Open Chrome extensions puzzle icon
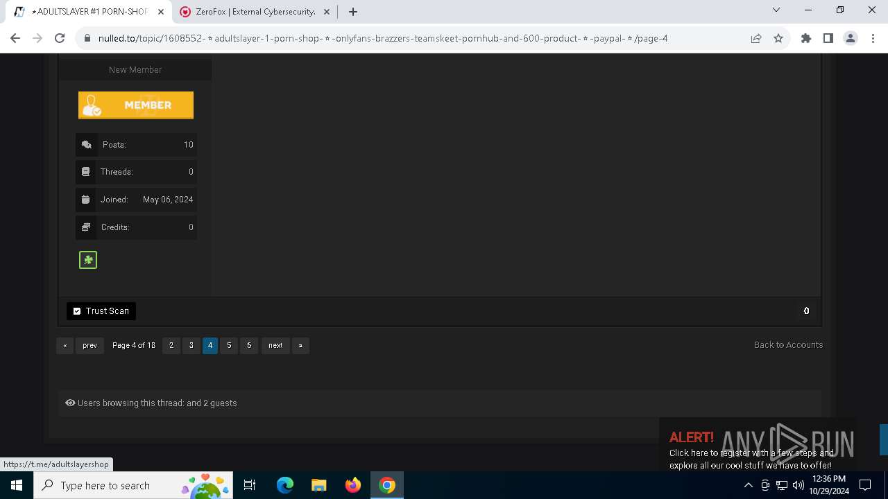 click(806, 38)
